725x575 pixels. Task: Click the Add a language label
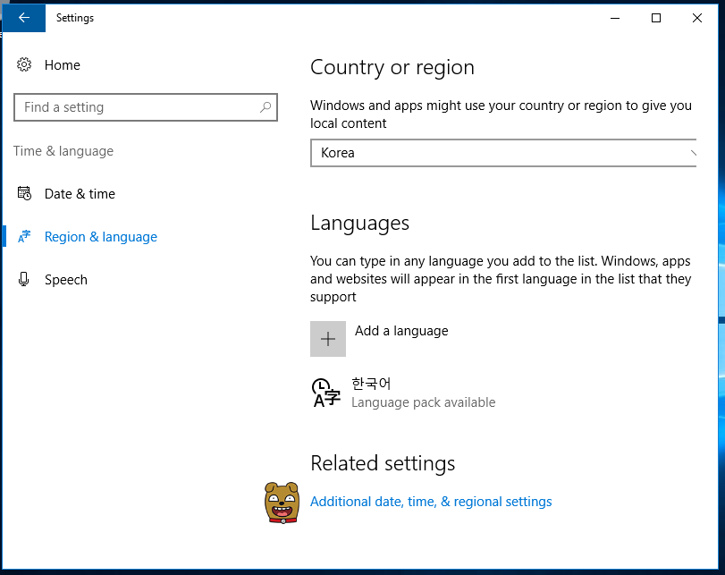(x=401, y=331)
